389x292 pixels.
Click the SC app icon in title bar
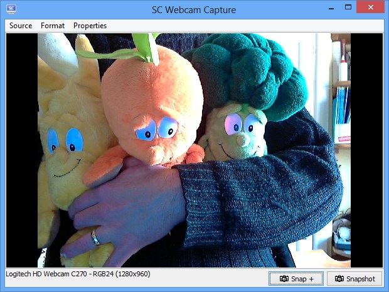[x=11, y=9]
